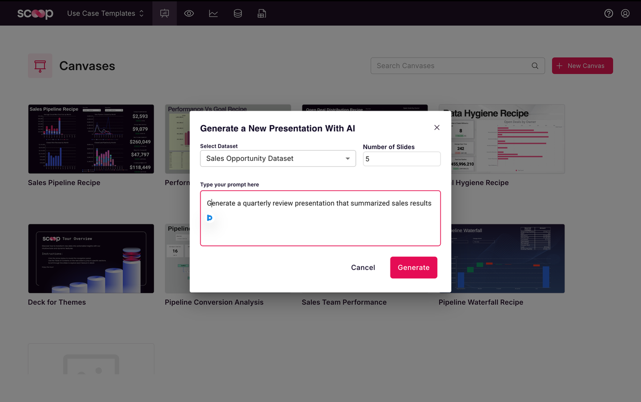Open the spreadsheet sheet icon in top bar
The height and width of the screenshot is (402, 641).
262,13
